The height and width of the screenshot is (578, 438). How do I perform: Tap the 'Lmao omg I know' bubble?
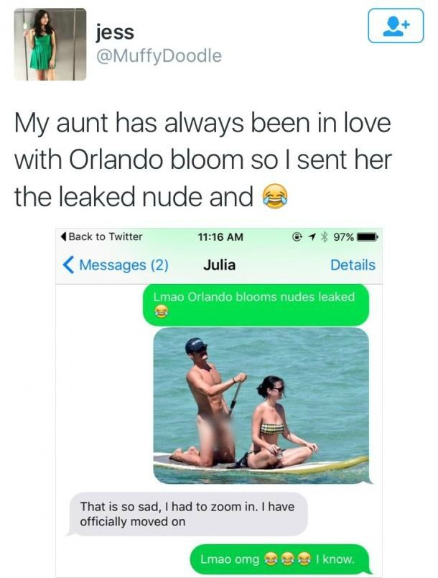point(280,559)
